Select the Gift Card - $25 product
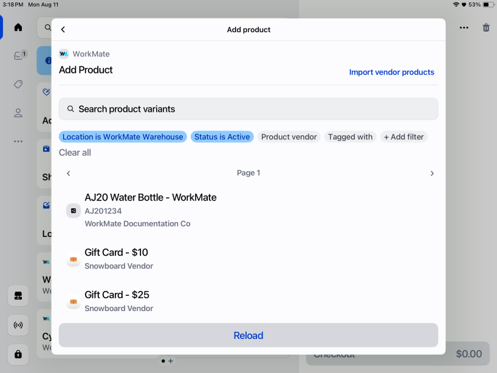The height and width of the screenshot is (373, 497). click(249, 301)
